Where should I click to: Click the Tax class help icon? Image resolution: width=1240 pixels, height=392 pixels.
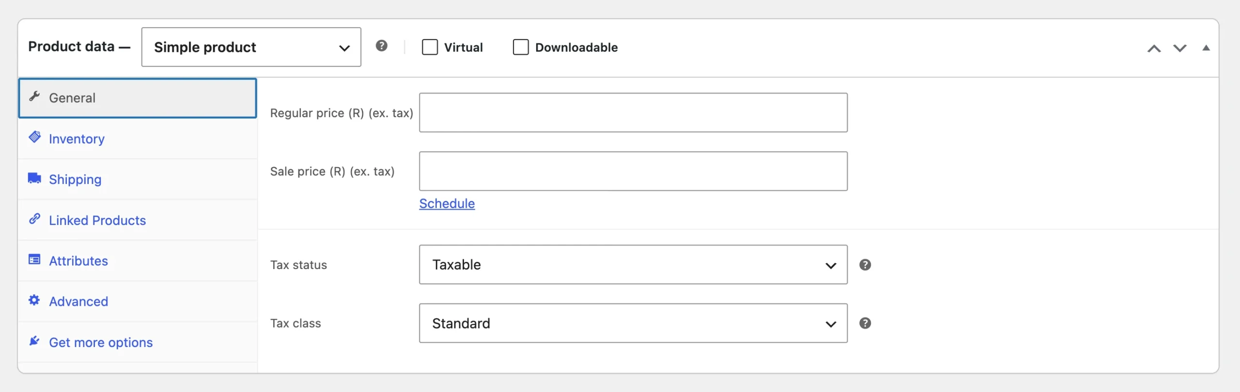(x=865, y=323)
